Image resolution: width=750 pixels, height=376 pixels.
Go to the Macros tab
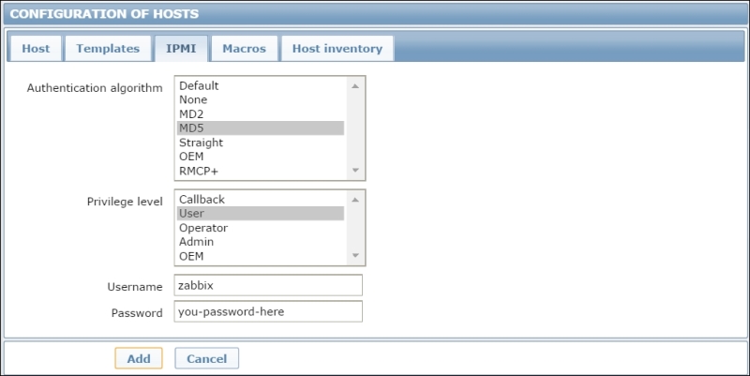[244, 49]
